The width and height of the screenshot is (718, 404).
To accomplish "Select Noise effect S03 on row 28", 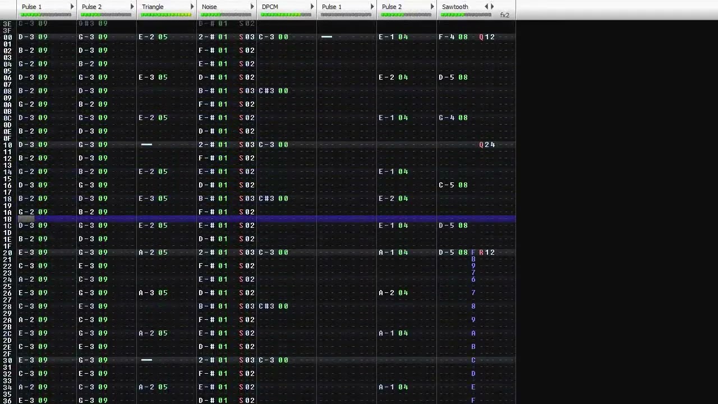I will (247, 306).
